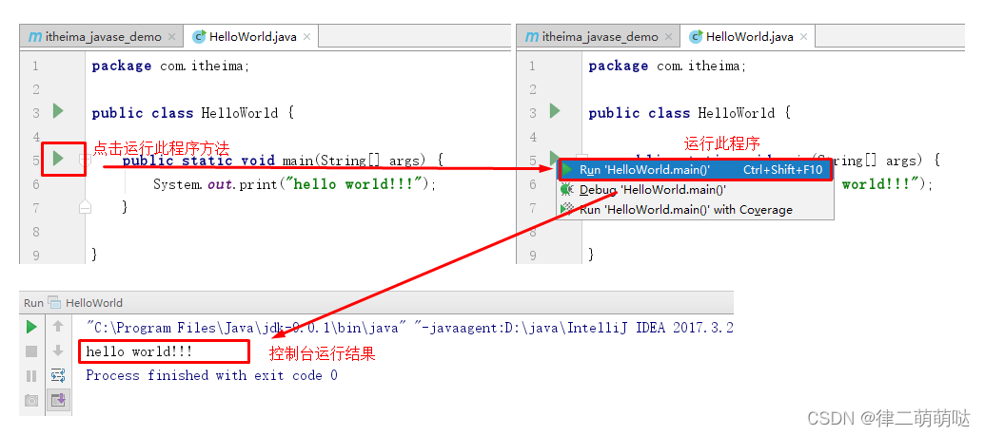Click line number 2 in right editor gutter

point(533,89)
